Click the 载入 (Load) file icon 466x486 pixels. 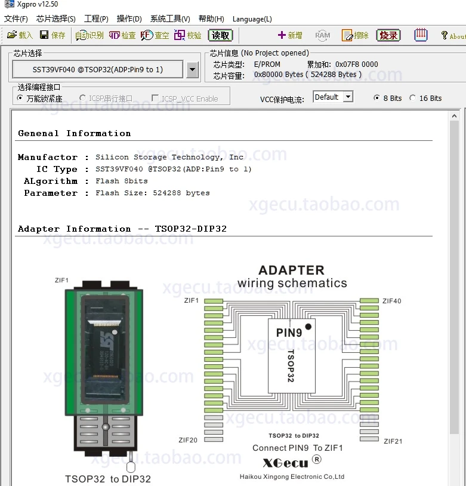(x=13, y=35)
